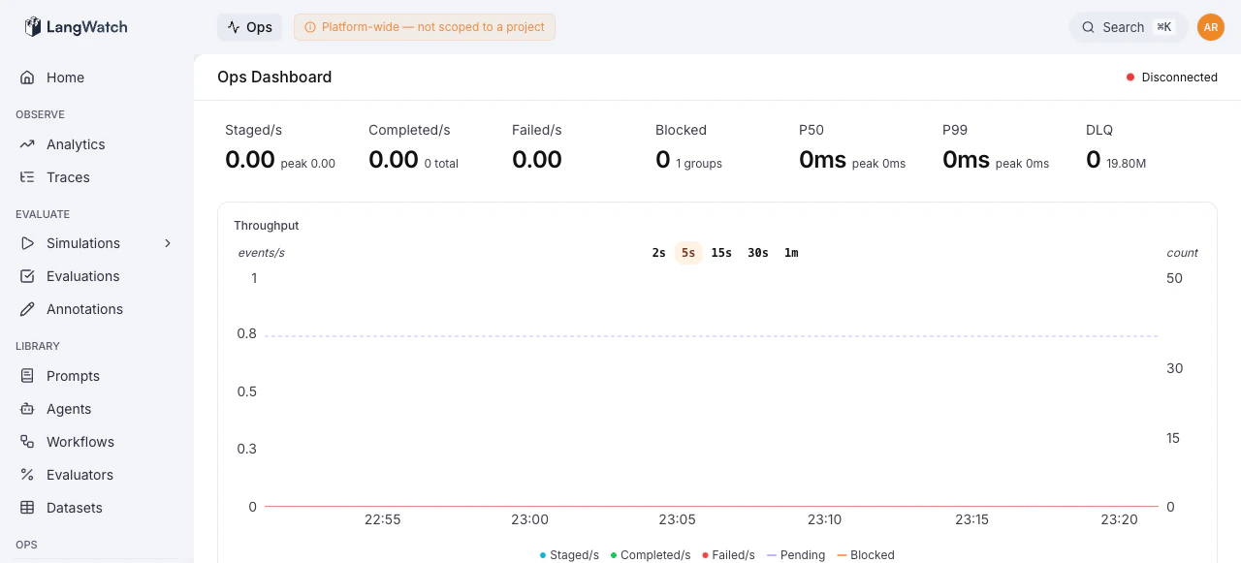Click the P50 latency metric
This screenshot has height=563, width=1241.
852,146
